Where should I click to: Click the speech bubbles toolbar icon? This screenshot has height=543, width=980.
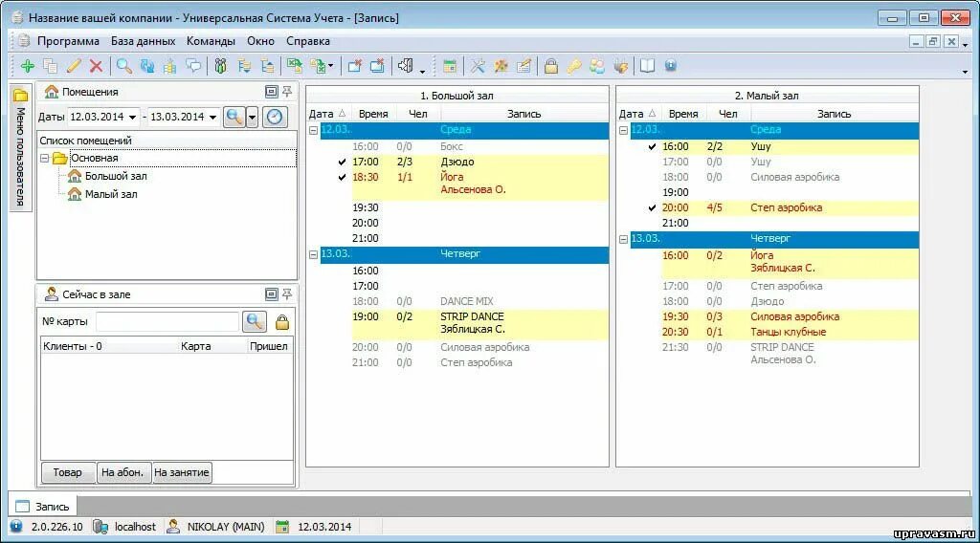tap(193, 66)
